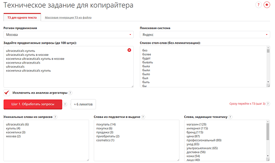
Task: Click topic word 'цена (87)'
Action: click(x=193, y=136)
